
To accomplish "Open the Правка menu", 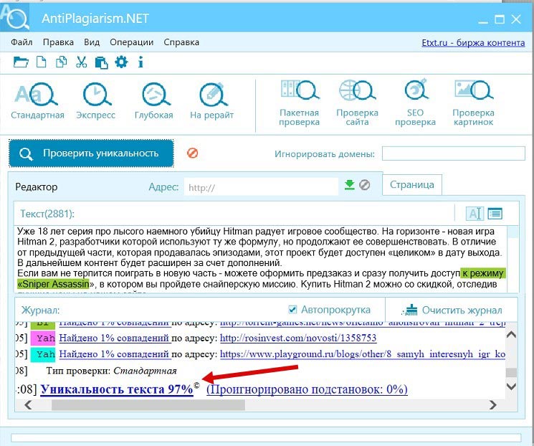I will point(58,42).
